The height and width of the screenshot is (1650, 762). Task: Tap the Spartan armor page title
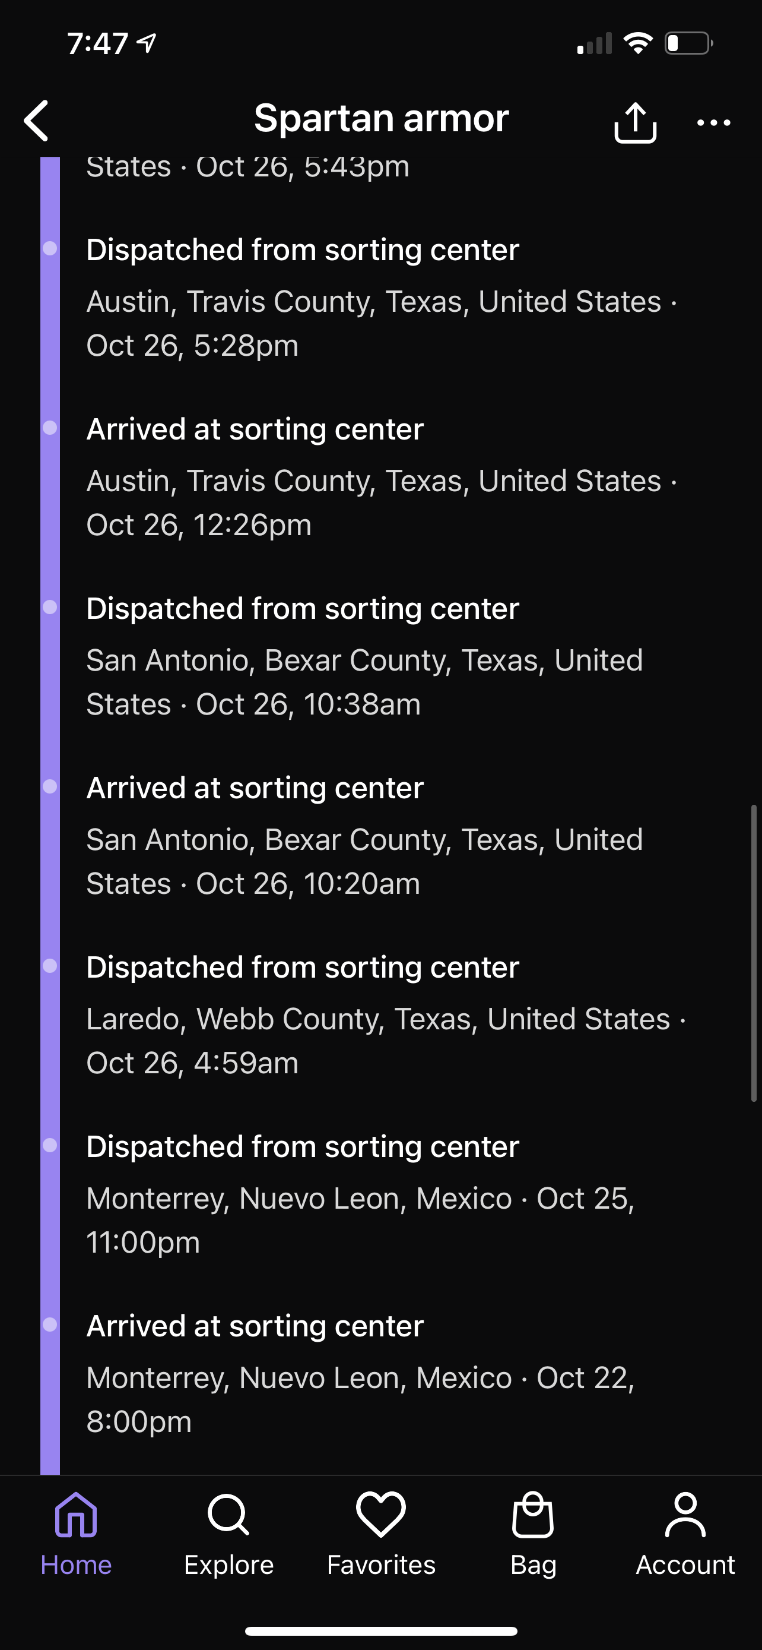click(x=382, y=119)
